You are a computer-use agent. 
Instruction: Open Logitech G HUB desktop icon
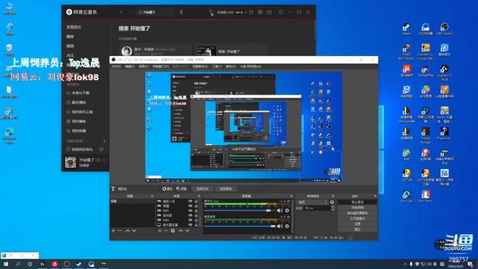(444, 72)
